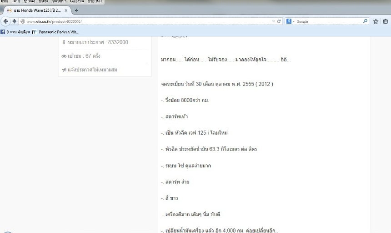The width and height of the screenshot is (391, 233).
Task: Open the เครื่องมือ (Tools) menu
Action: [77, 1]
